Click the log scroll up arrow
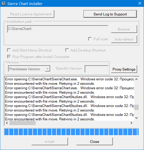 (137, 79)
